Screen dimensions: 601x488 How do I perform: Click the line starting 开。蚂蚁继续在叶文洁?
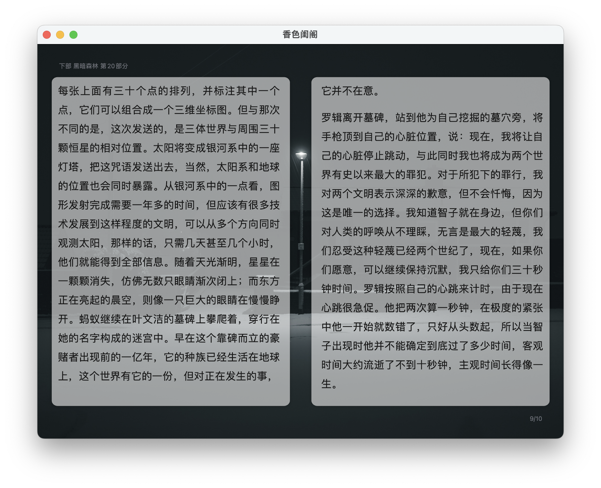pyautogui.click(x=169, y=319)
